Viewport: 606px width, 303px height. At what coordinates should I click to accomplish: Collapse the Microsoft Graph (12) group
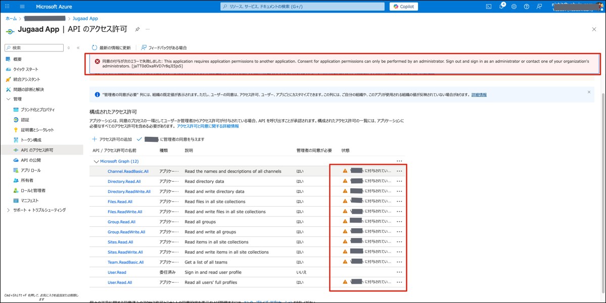pyautogui.click(x=96, y=161)
